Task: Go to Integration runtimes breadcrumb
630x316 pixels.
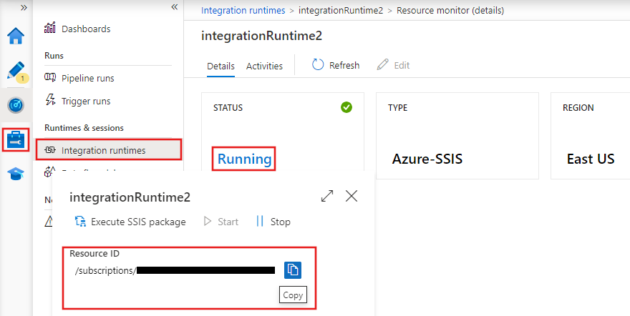Action: click(243, 11)
